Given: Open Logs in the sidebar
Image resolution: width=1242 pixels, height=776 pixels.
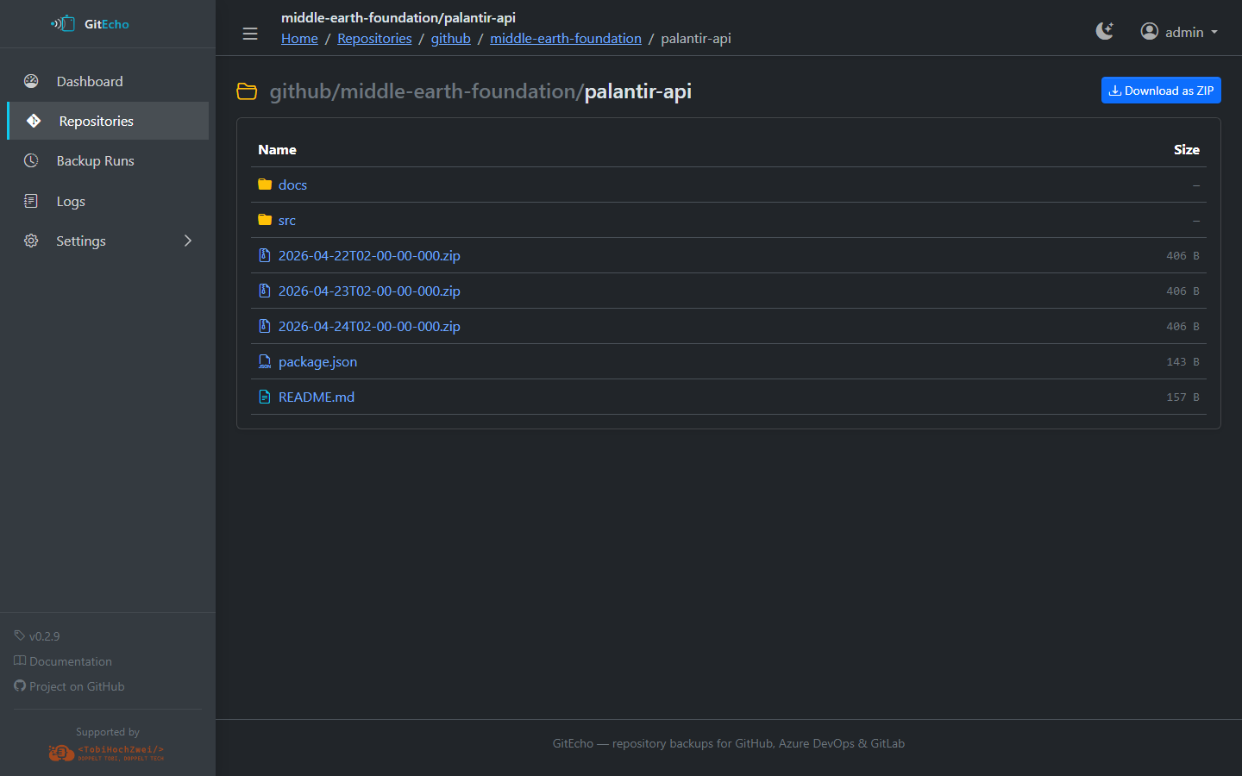Looking at the screenshot, I should tap(71, 201).
